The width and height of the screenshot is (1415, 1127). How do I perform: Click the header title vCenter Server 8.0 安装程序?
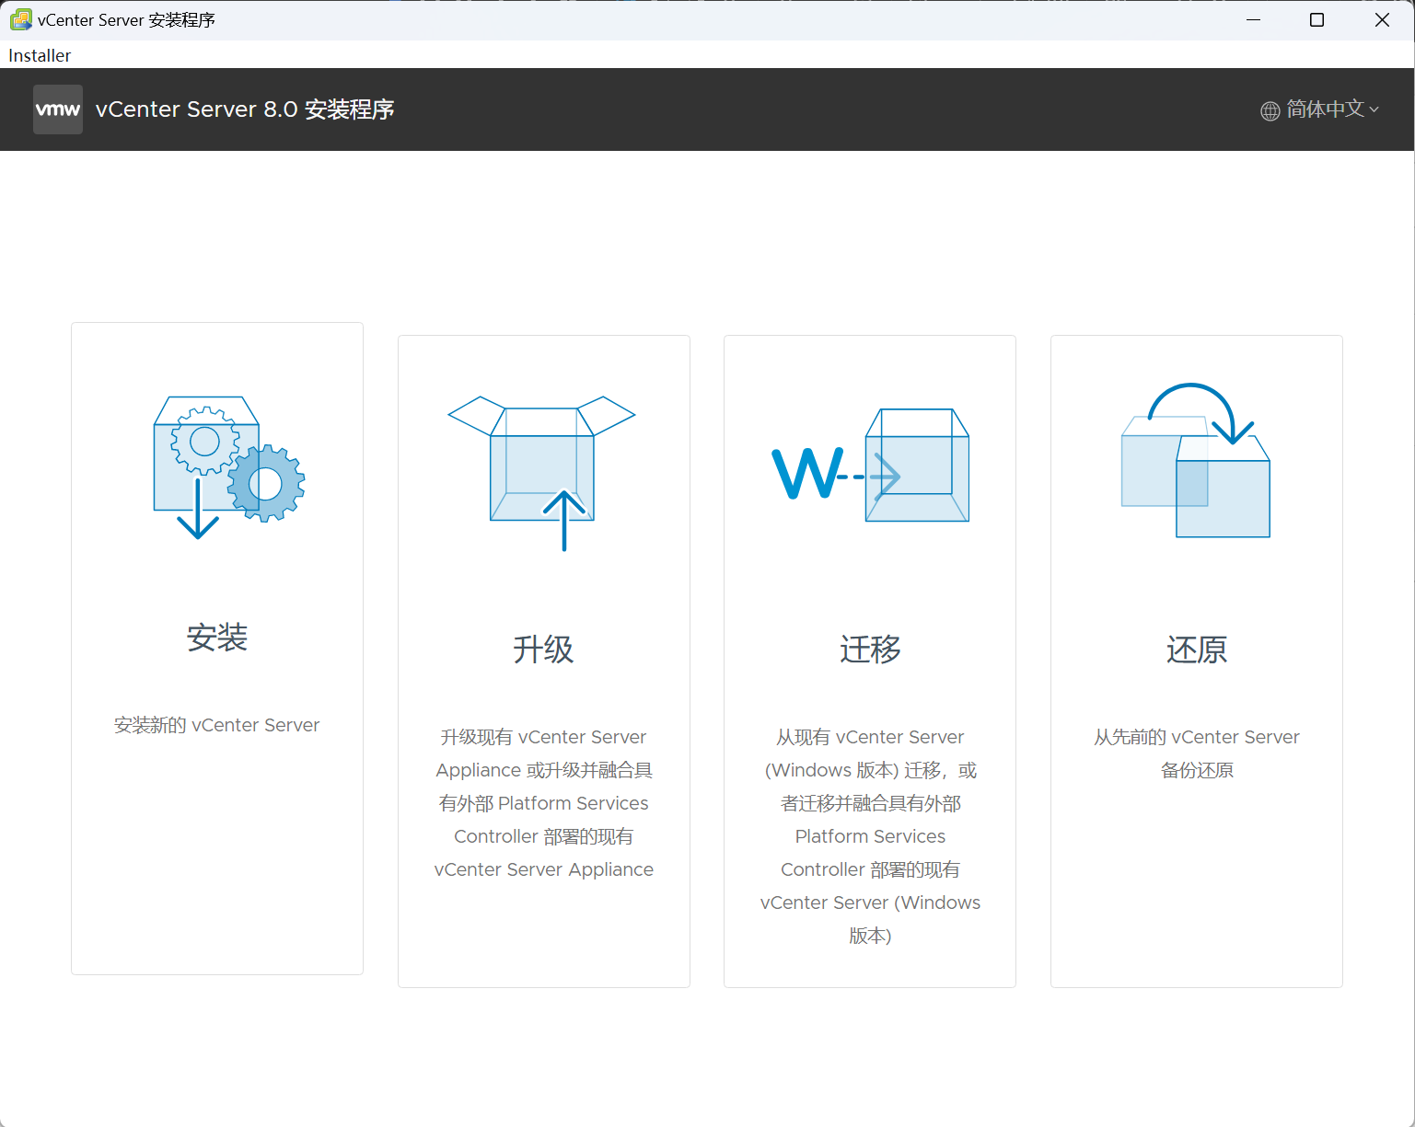tap(245, 109)
